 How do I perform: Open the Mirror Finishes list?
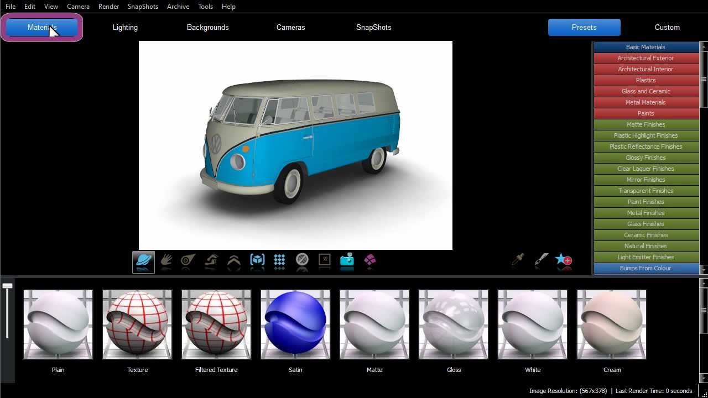646,180
